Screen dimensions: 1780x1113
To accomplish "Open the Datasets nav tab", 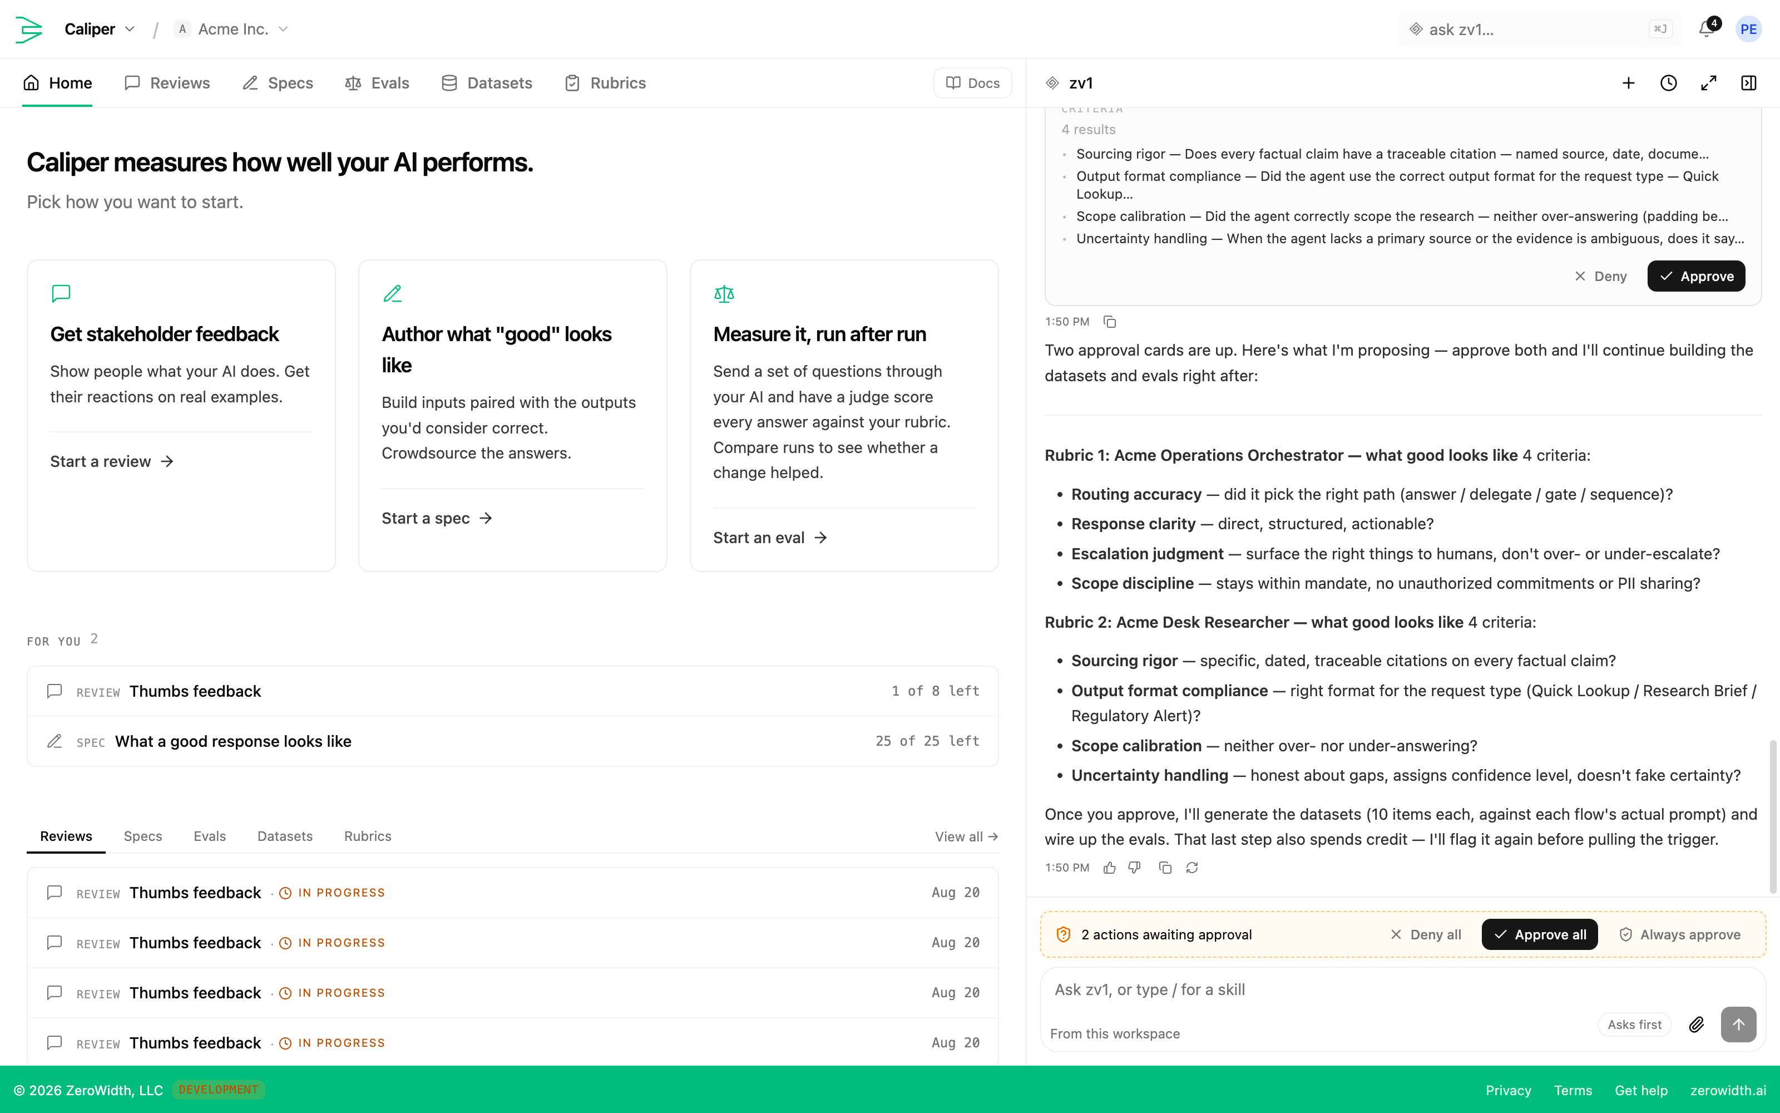I will [487, 83].
